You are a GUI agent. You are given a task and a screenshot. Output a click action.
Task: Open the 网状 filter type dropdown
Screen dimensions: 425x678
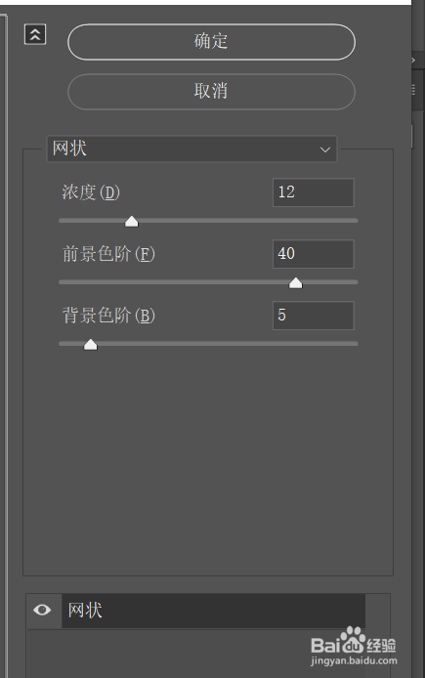(x=191, y=149)
